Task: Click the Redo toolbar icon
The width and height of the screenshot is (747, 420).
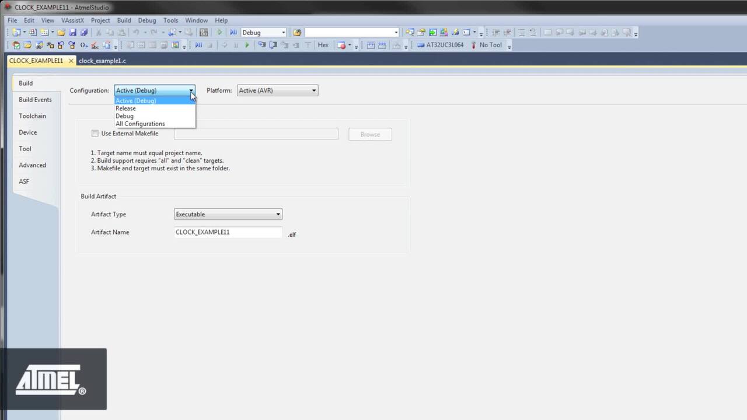Action: pos(153,32)
